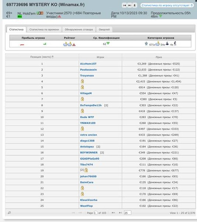Click the Приз column header

click(159, 57)
